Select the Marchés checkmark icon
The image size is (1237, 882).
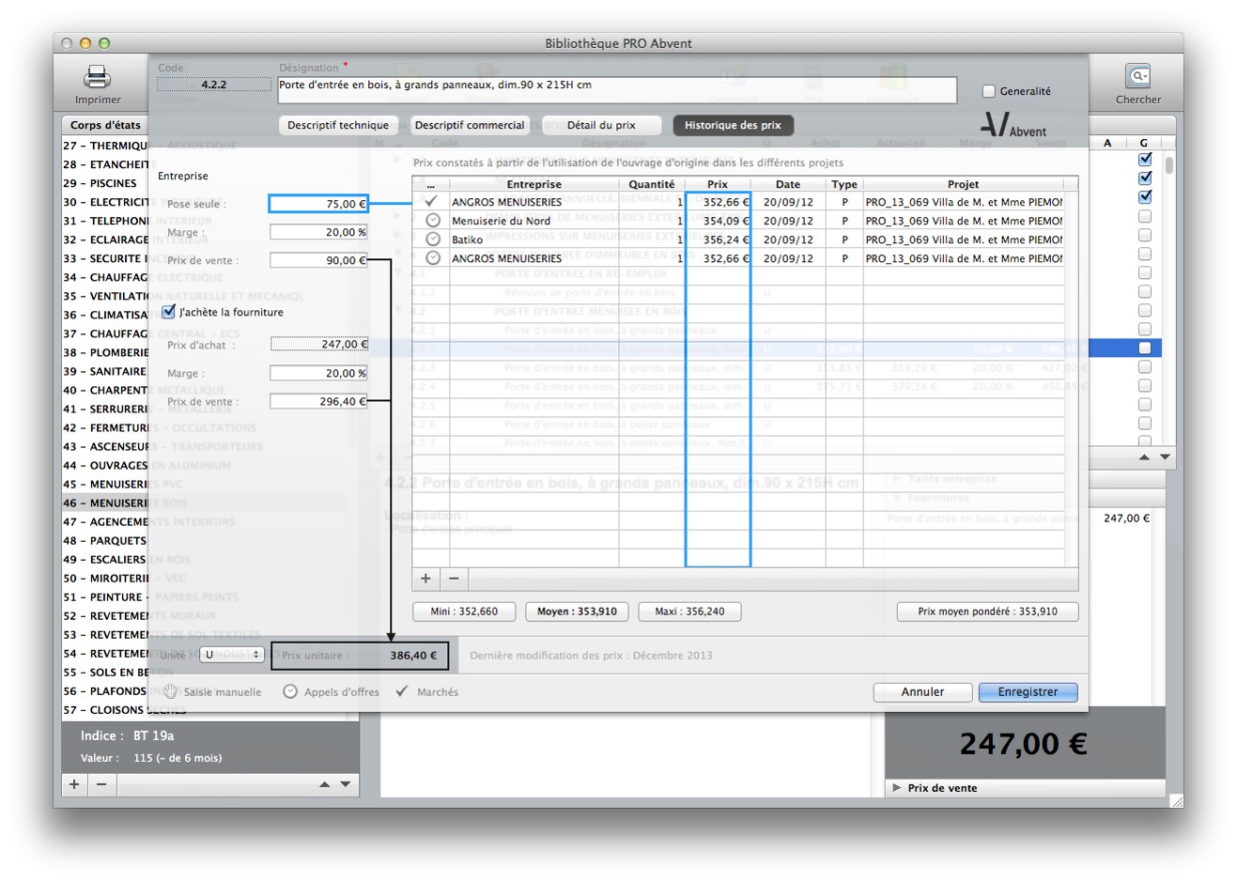coord(402,691)
